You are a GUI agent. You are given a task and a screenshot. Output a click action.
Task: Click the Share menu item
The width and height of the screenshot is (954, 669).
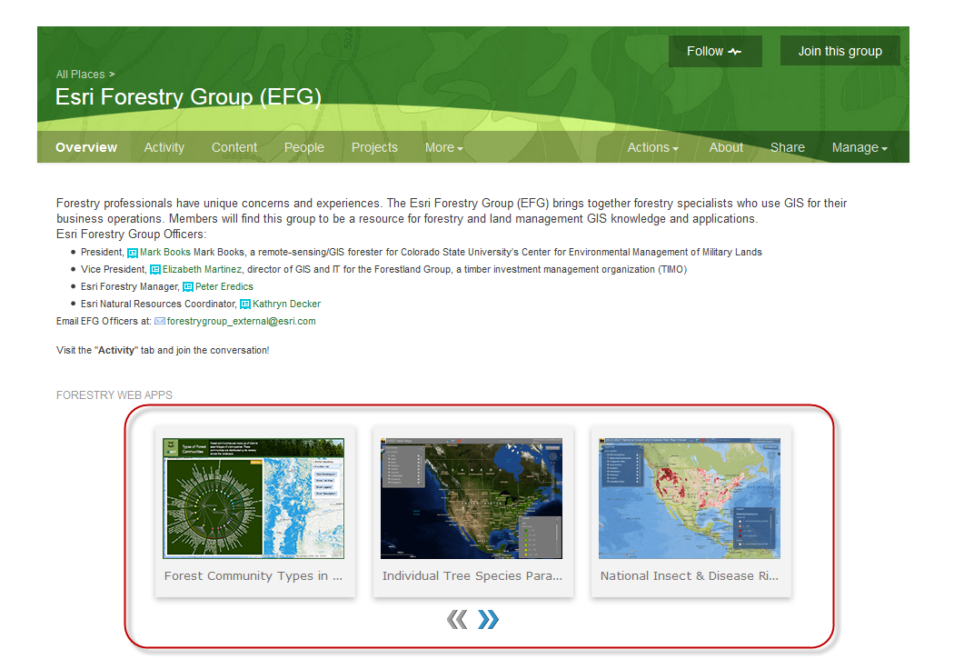pyautogui.click(x=788, y=147)
